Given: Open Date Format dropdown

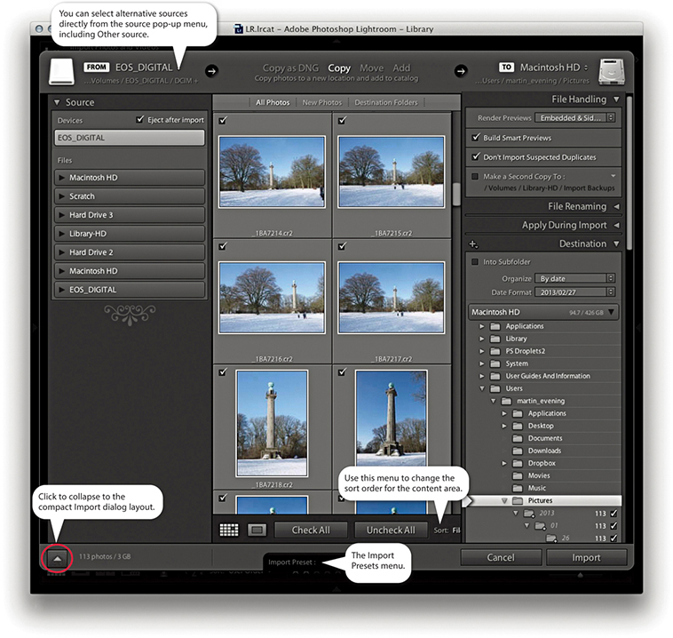Looking at the screenshot, I should [x=574, y=292].
